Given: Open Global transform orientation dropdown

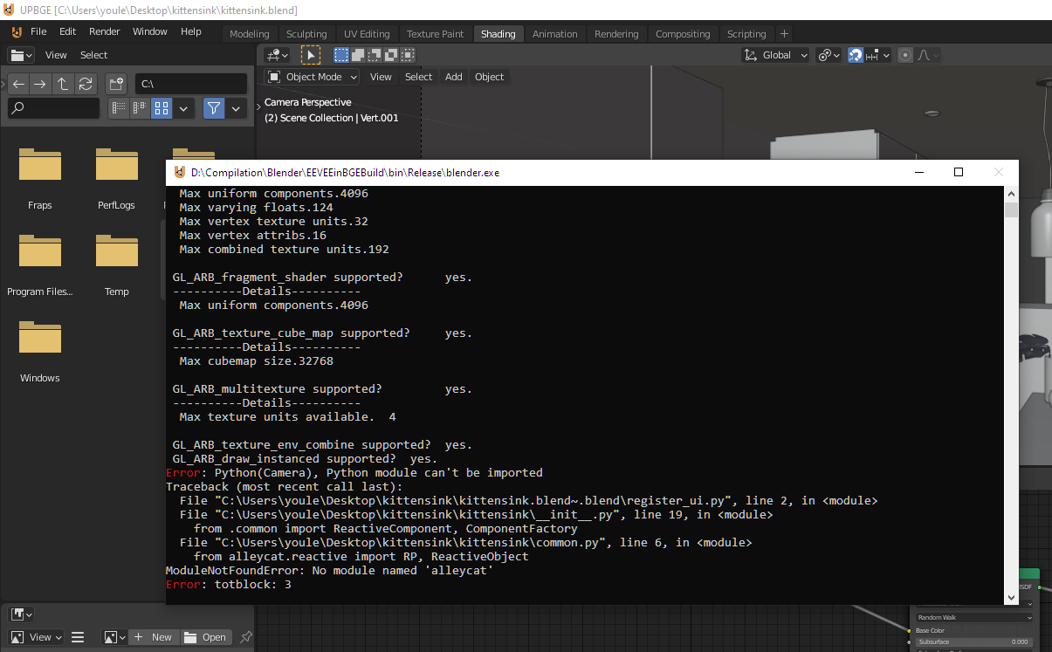Looking at the screenshot, I should click(x=775, y=55).
